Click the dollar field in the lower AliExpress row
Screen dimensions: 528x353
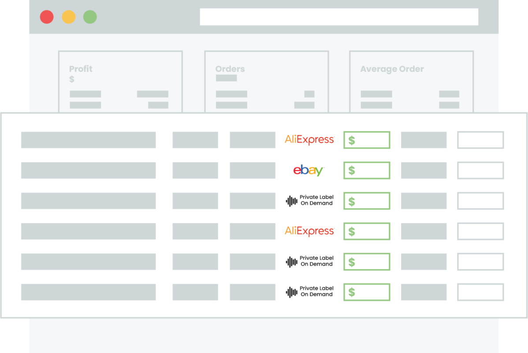point(367,231)
